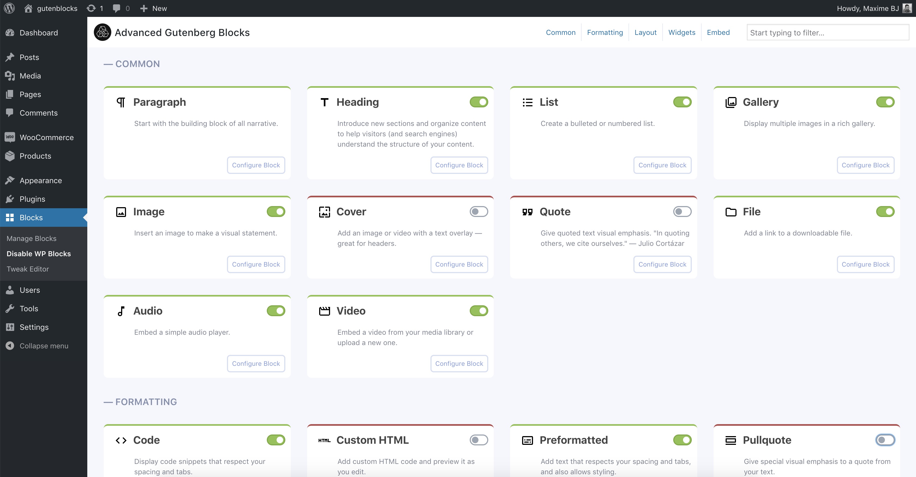Click the Plugins plug icon in the sidebar
This screenshot has width=916, height=477.
[10, 199]
